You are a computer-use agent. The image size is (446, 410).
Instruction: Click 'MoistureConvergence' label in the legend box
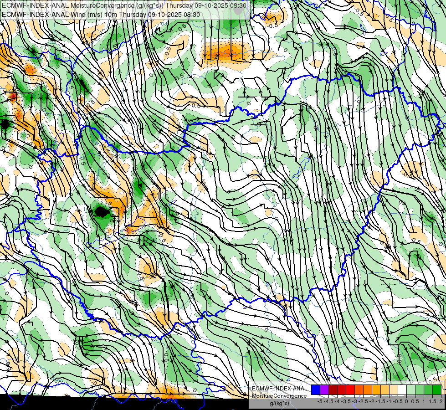pyautogui.click(x=279, y=396)
